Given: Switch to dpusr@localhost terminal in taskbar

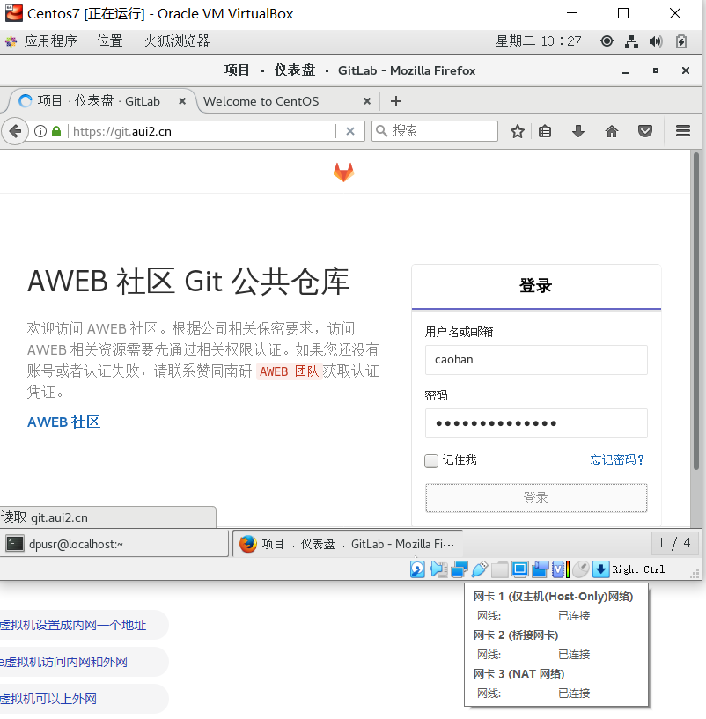Looking at the screenshot, I should [114, 544].
